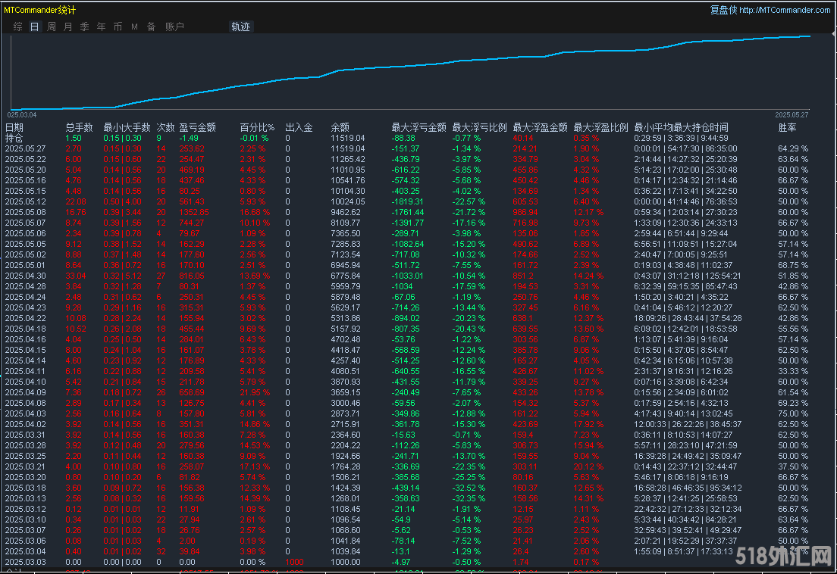Click the 胜率 column header

click(x=788, y=127)
